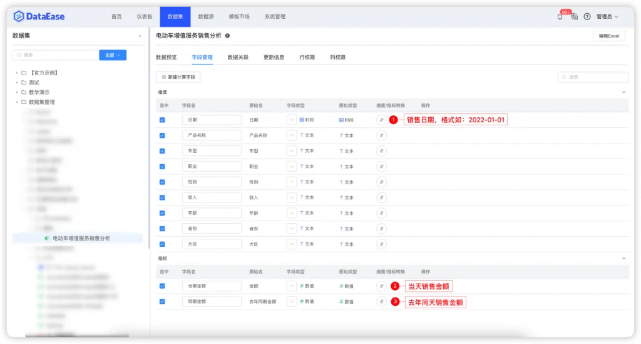
Task: Click the 新建计算字段 button
Action: coord(178,77)
